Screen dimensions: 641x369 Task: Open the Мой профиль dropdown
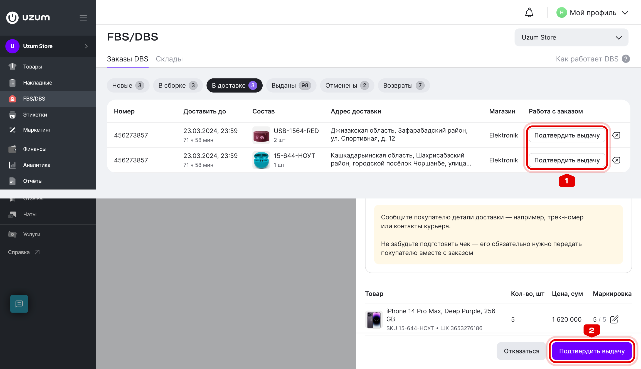point(593,13)
